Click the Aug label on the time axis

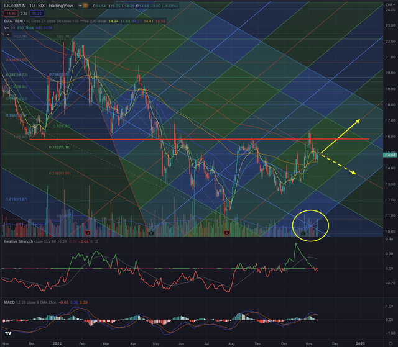pos(231,343)
